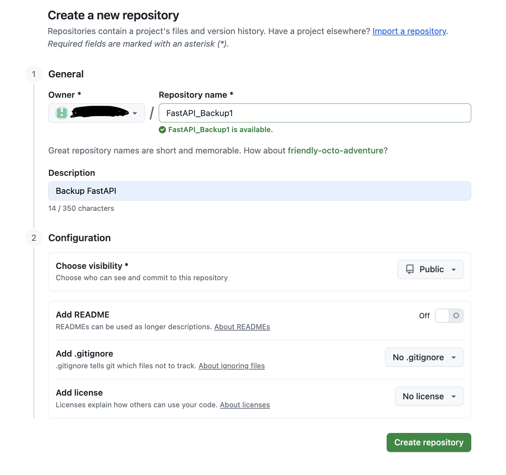Use the friendly-octo-adventure name suggestion
506x475 pixels.
point(335,150)
